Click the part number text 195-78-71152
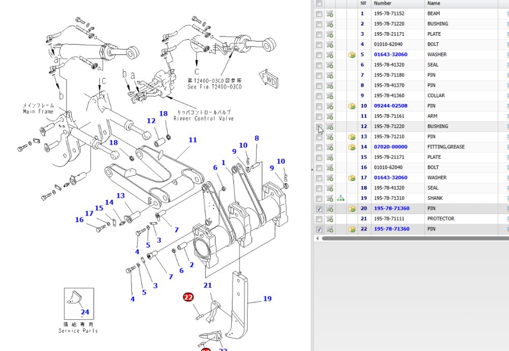The width and height of the screenshot is (509, 351). tap(389, 14)
